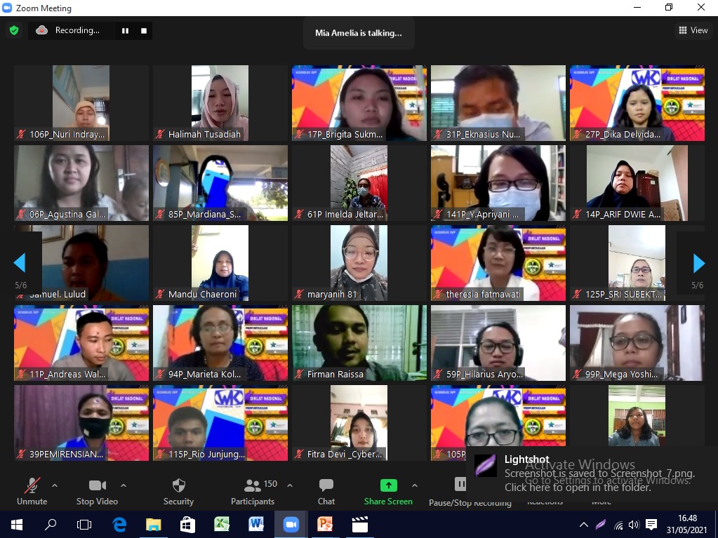Open Microsoft Store from the taskbar
The height and width of the screenshot is (538, 718).
[x=187, y=524]
